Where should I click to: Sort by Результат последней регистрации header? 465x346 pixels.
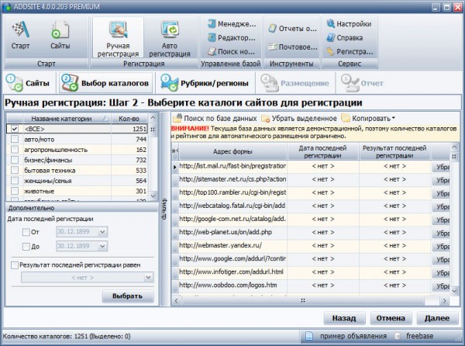[394, 151]
